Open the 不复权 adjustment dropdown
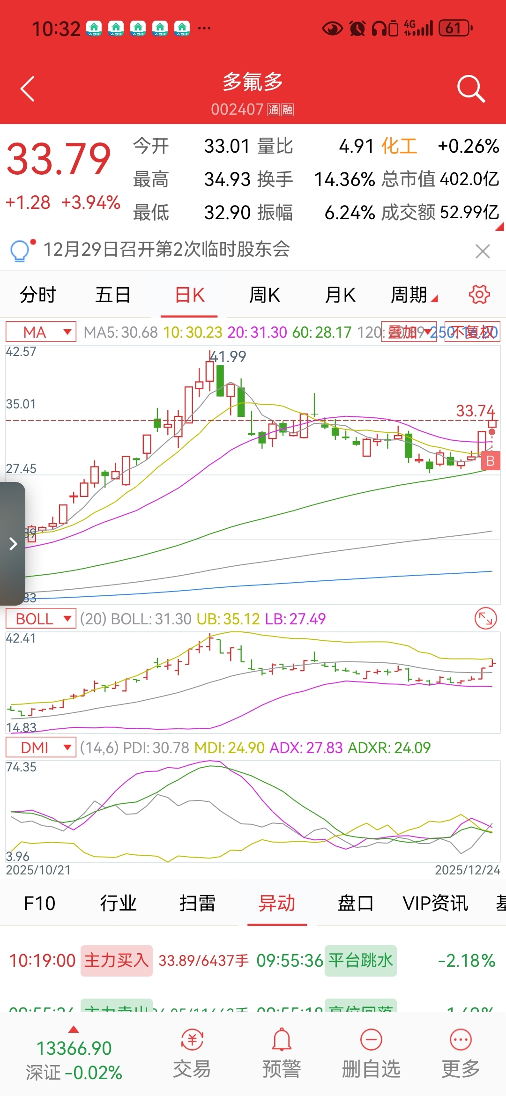 pos(472,332)
